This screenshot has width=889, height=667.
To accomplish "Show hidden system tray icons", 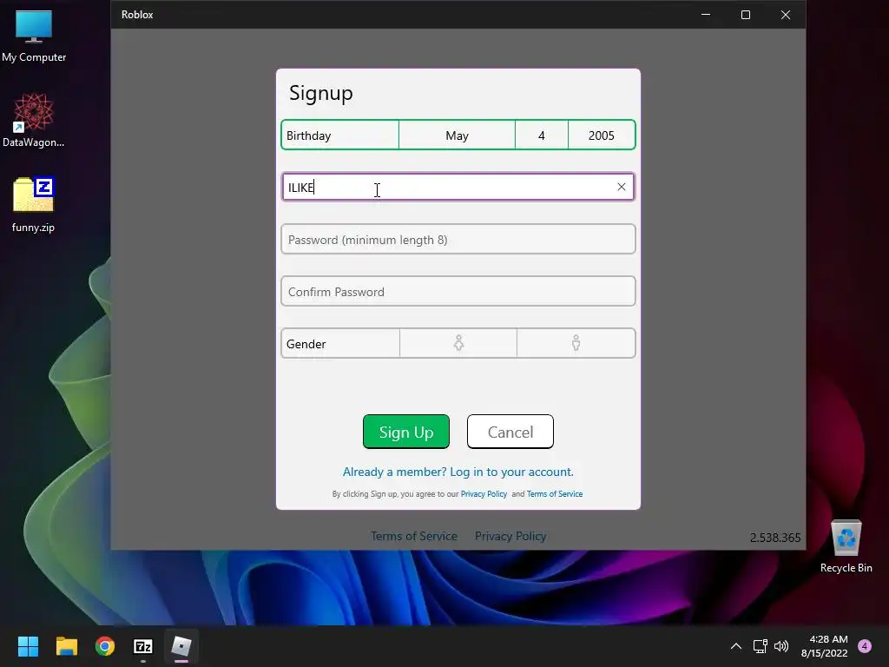I will tap(736, 646).
